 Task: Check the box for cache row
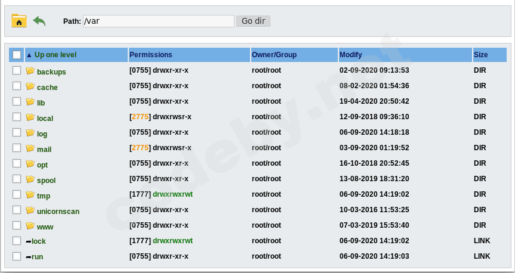point(17,86)
